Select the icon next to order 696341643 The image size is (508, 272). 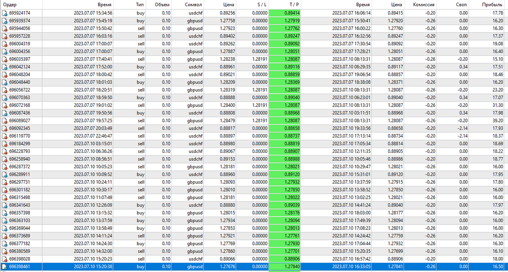5,205
